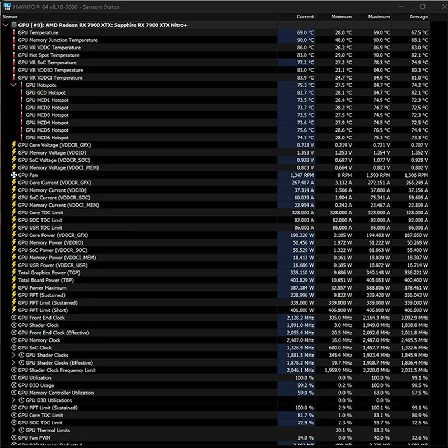Click the fan icon beside GPU Fan
This screenshot has height=448, width=448.
[x=14, y=175]
